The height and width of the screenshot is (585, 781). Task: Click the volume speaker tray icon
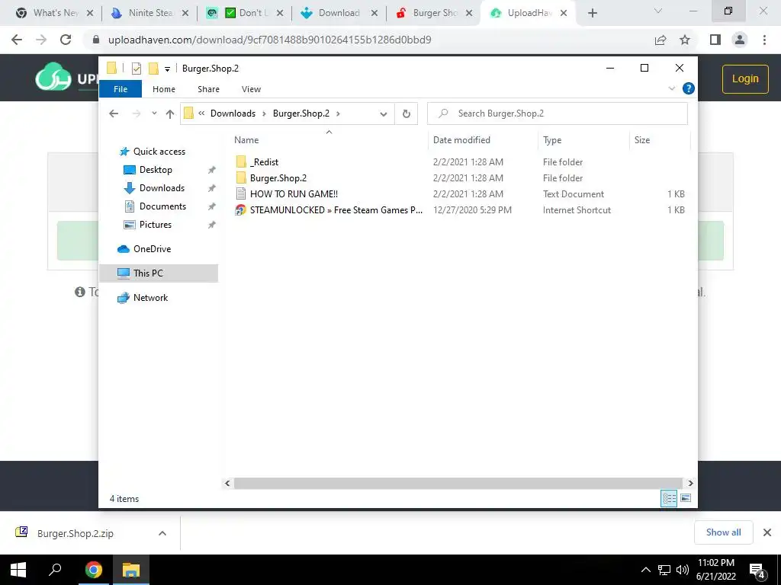(683, 570)
